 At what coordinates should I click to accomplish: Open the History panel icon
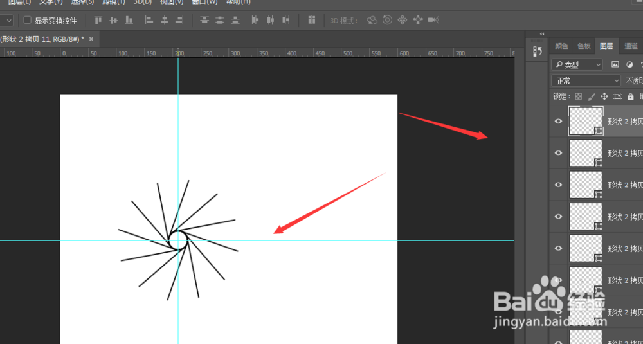click(x=537, y=51)
